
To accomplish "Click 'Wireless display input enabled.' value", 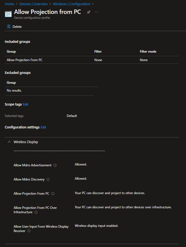I will tap(97, 226).
